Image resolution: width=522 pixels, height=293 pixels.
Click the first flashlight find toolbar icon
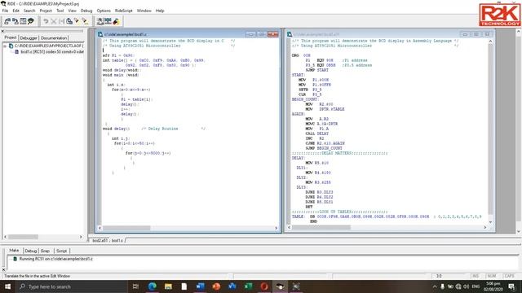tap(77, 21)
